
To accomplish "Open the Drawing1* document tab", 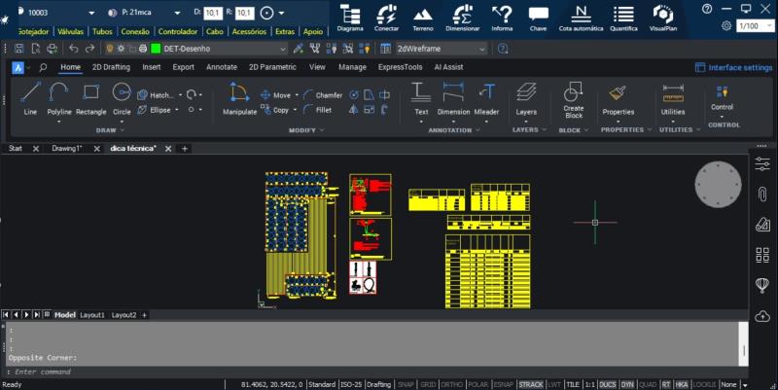I will [67, 149].
